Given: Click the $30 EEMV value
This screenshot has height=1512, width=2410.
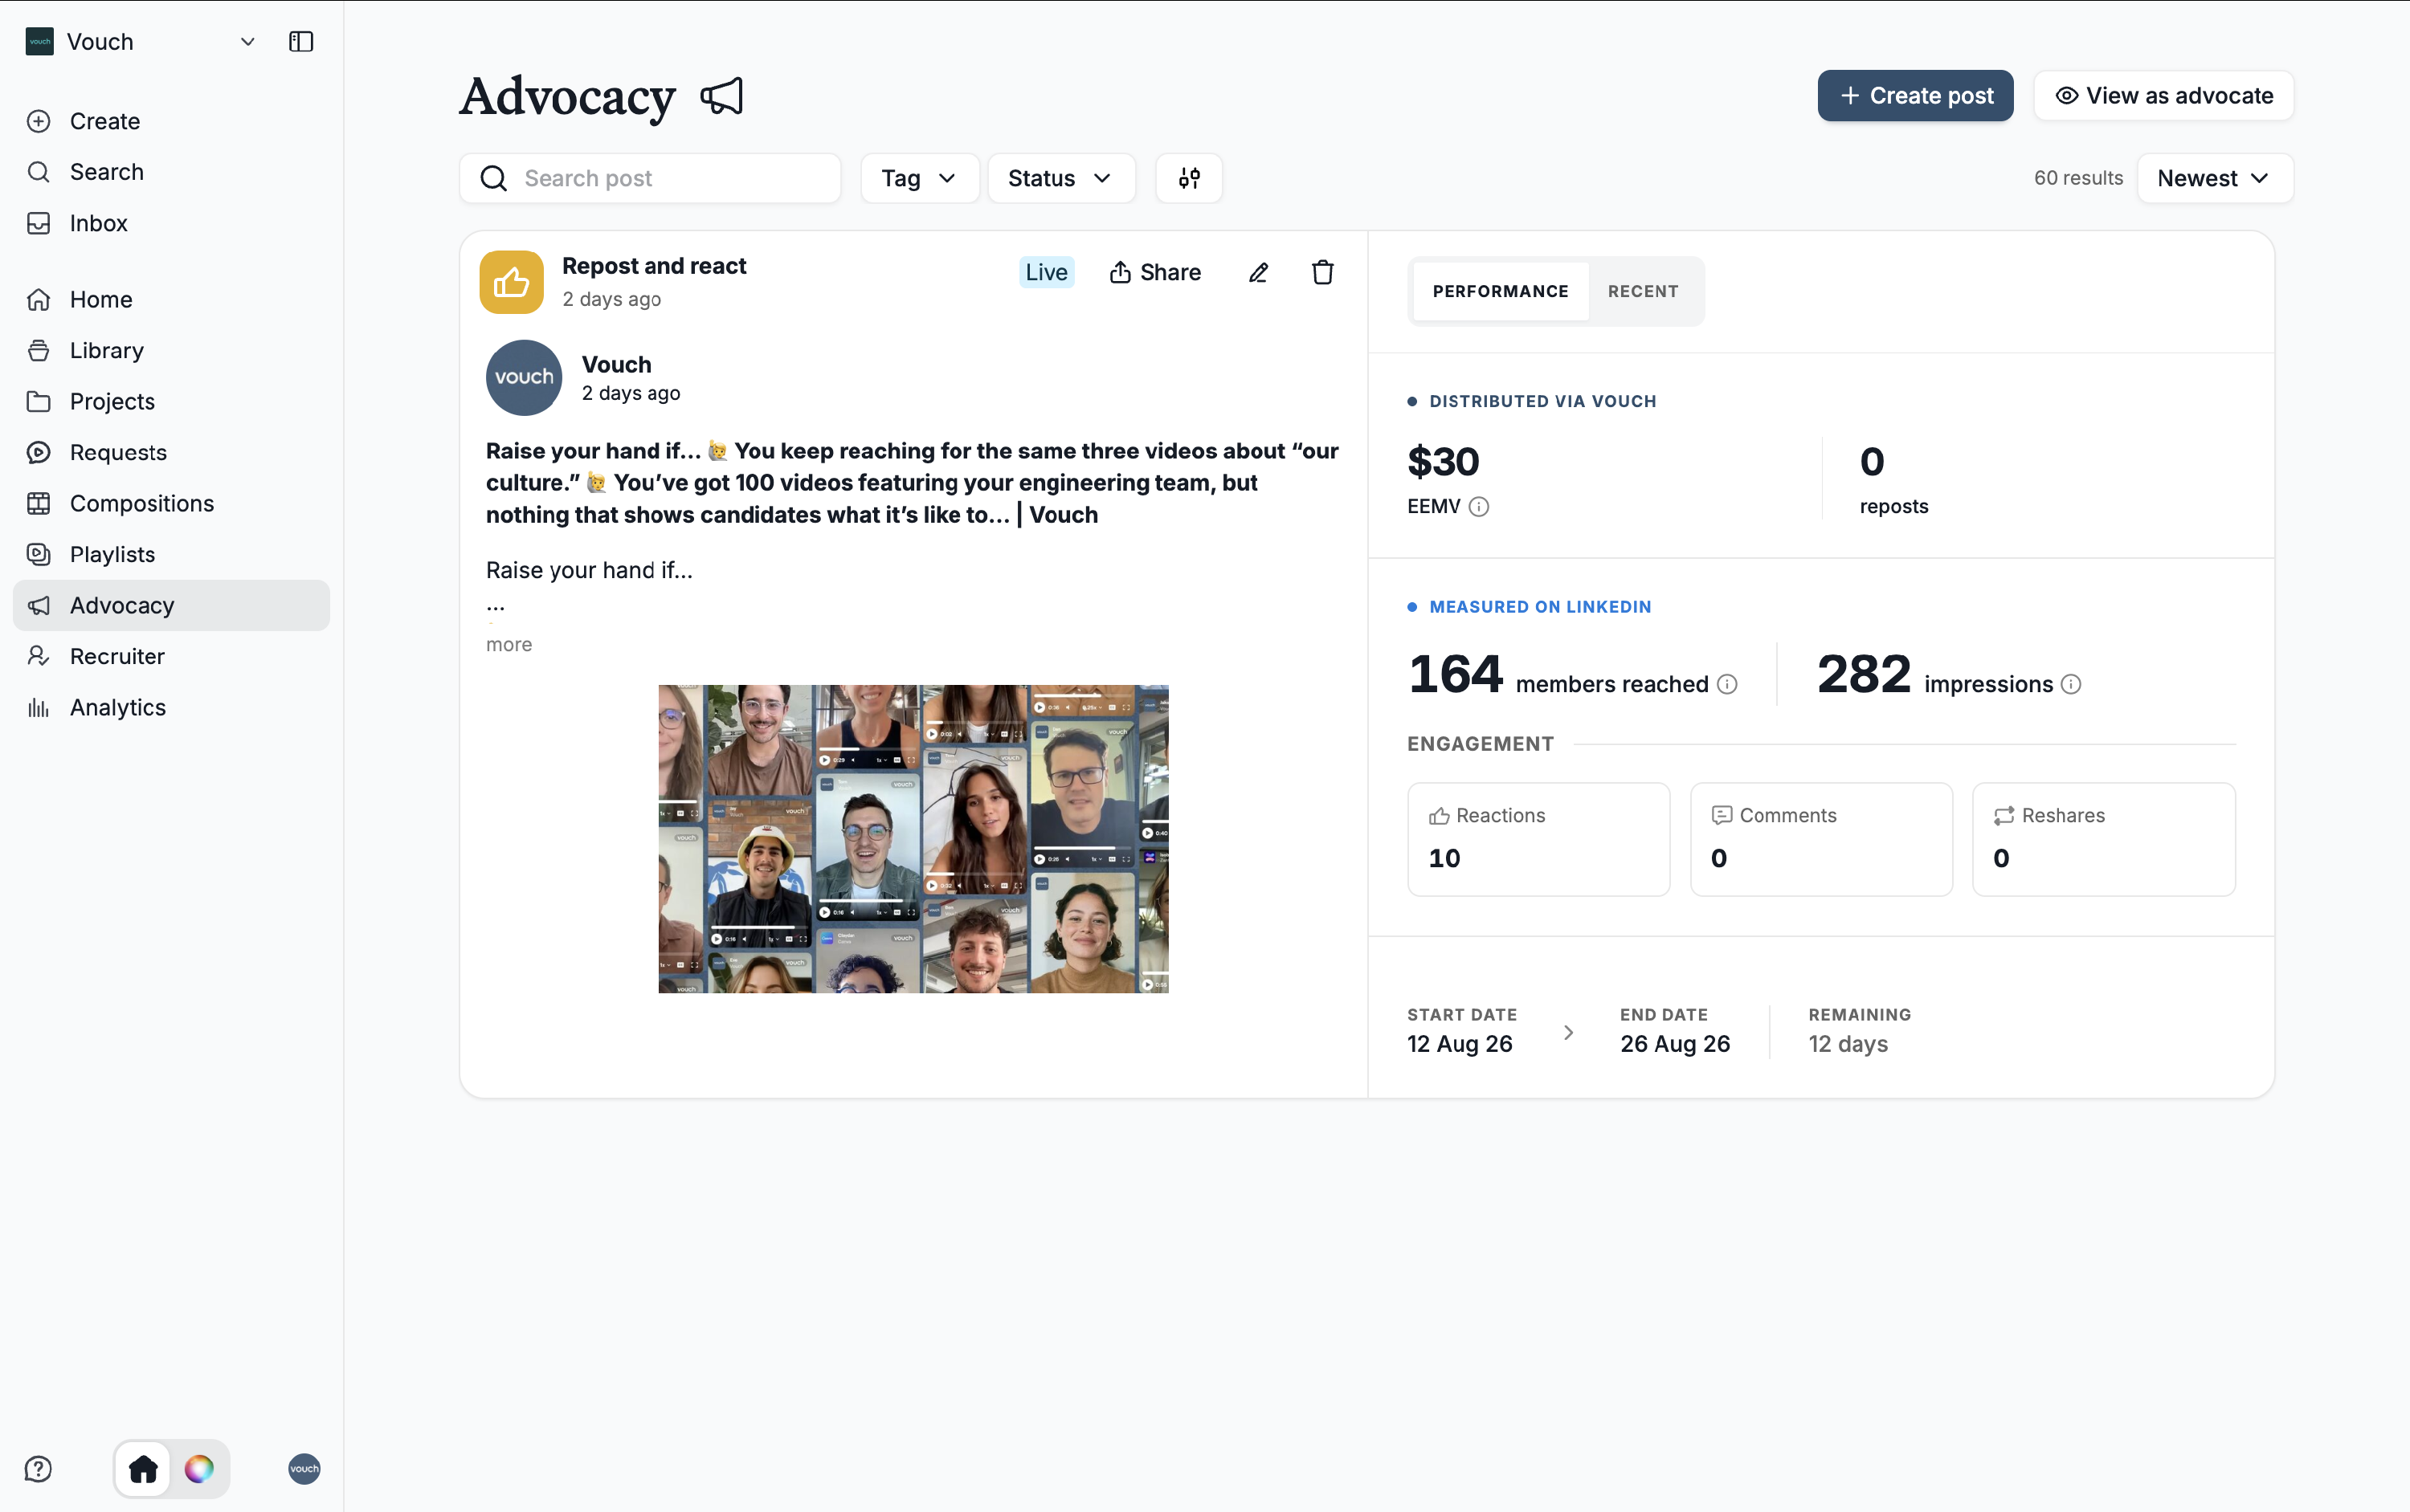Looking at the screenshot, I should pos(1443,462).
